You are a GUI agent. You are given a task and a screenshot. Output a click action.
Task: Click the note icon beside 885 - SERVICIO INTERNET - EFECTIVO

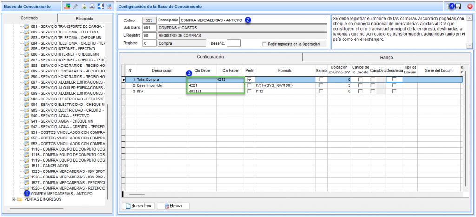click(x=26, y=49)
